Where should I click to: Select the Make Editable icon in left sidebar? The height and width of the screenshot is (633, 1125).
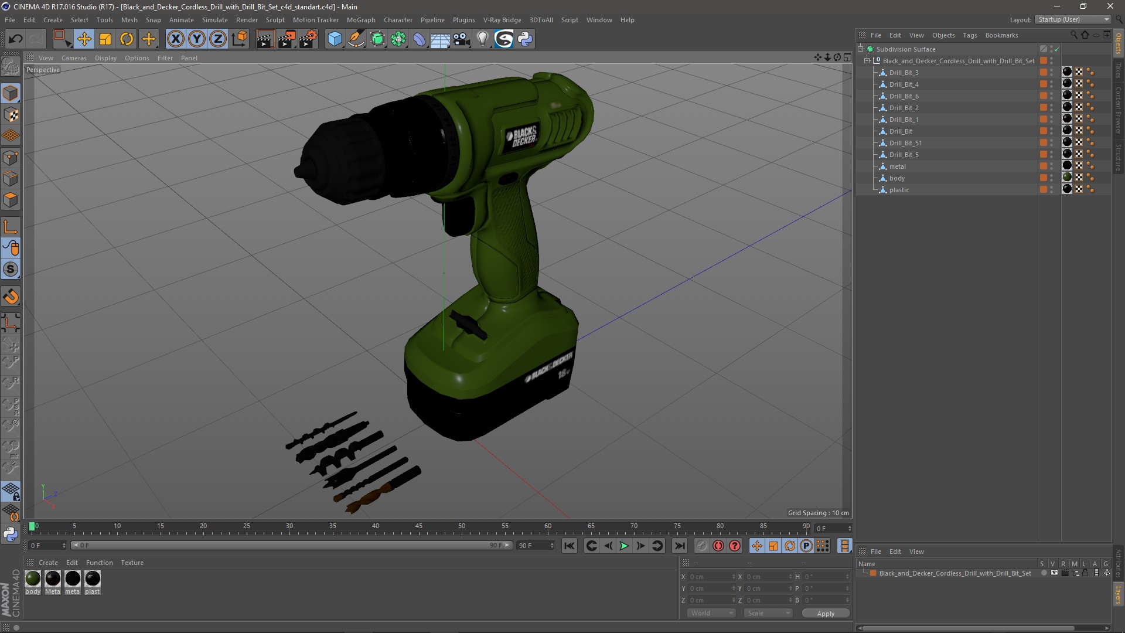(x=11, y=67)
